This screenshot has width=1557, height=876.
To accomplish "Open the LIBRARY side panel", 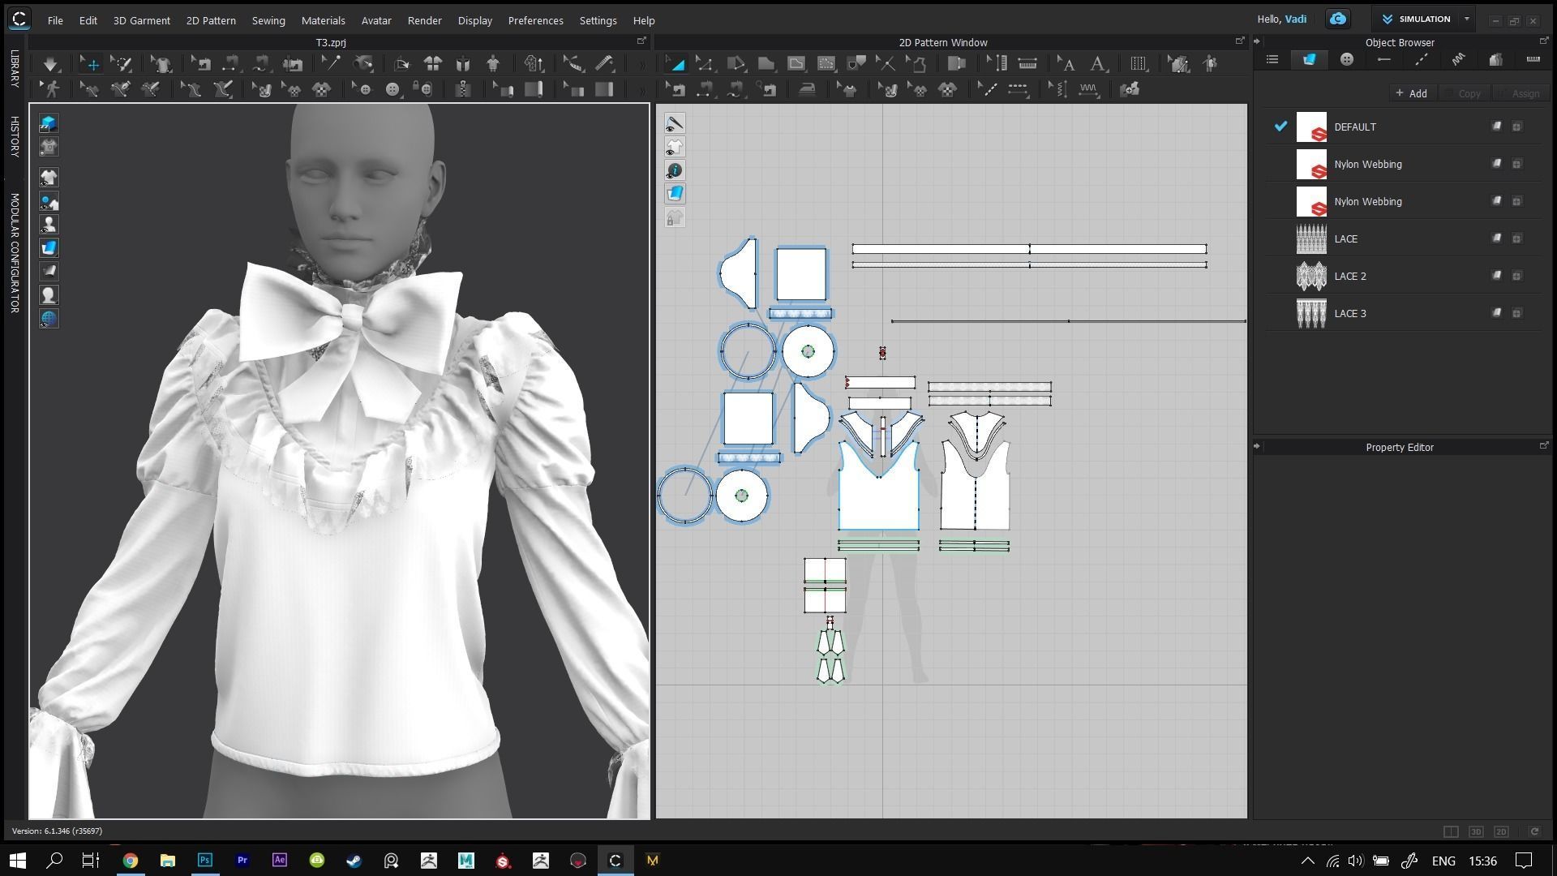I will (x=15, y=68).
